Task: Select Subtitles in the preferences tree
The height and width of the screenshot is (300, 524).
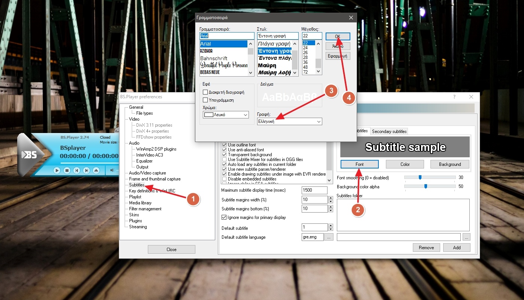Action: click(x=137, y=185)
